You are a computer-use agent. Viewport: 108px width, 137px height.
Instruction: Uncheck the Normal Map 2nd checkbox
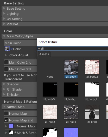tap(6, 120)
